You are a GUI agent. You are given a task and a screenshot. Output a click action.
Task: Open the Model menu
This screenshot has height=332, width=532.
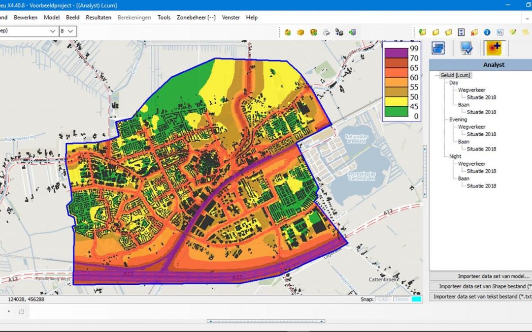tap(52, 18)
